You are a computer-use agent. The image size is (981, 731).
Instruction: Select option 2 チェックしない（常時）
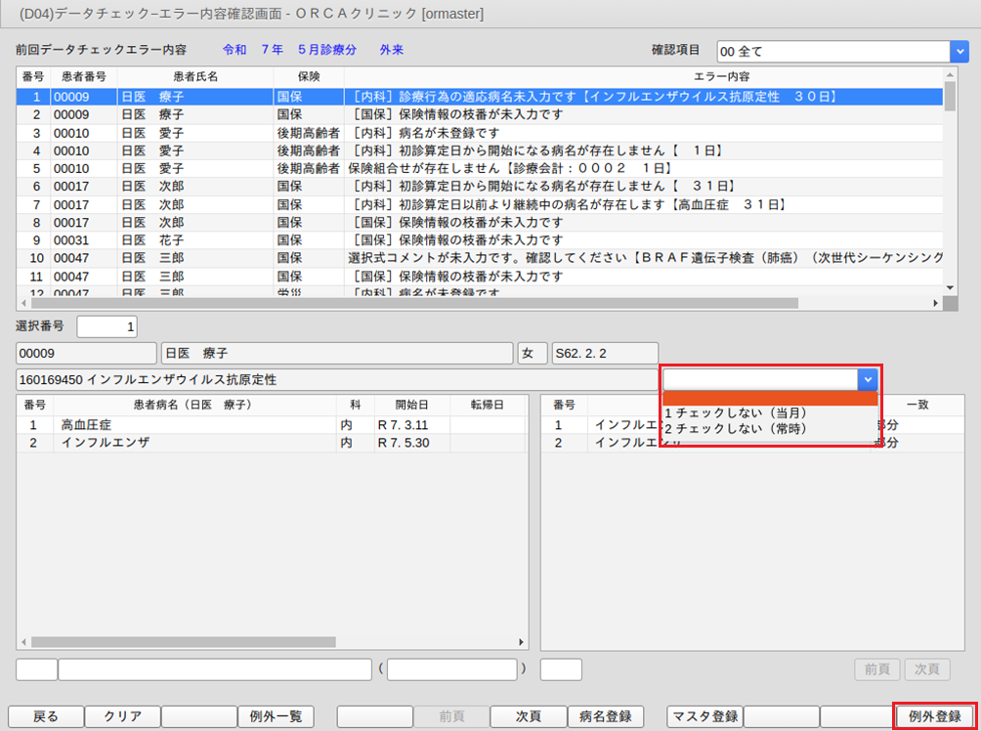point(735,428)
